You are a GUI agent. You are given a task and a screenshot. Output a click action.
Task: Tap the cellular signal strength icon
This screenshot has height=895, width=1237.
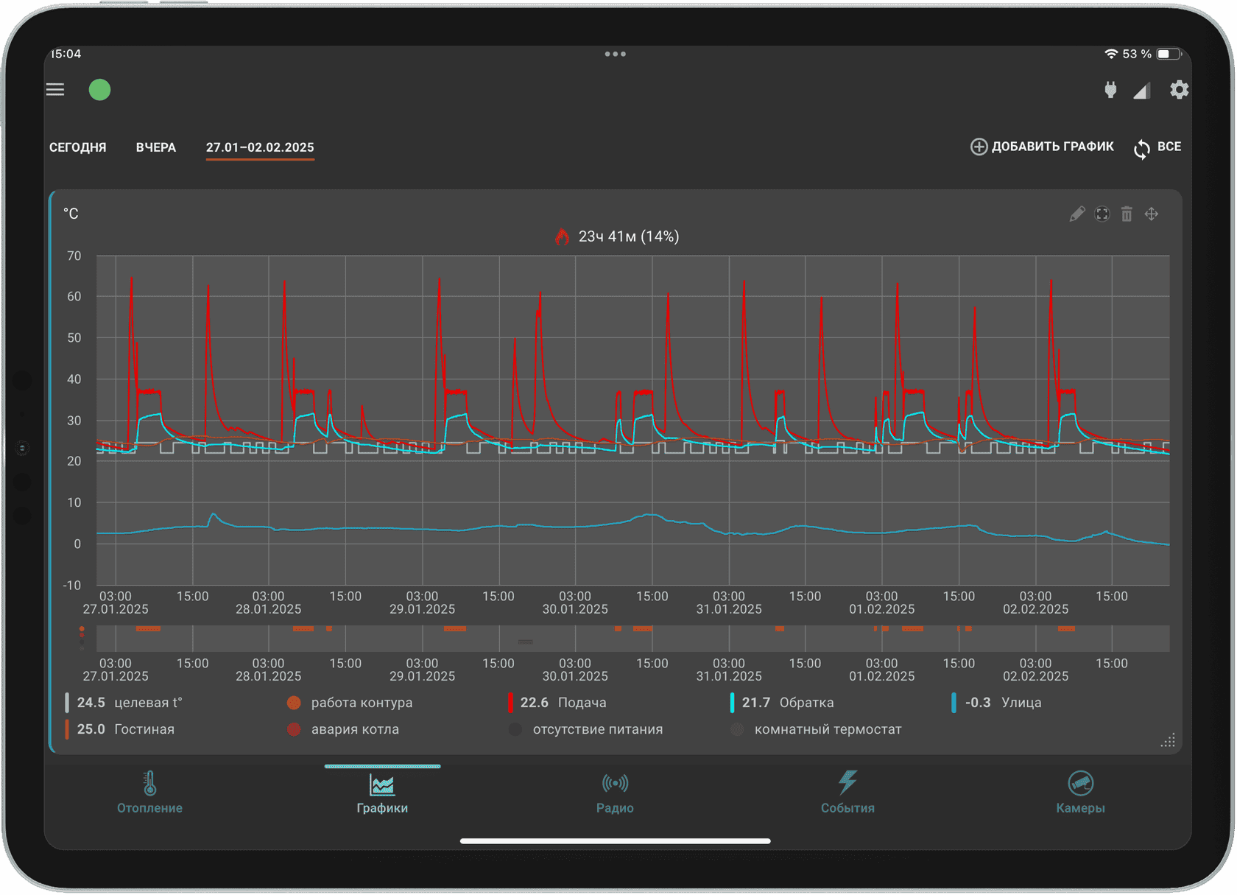pos(1142,91)
